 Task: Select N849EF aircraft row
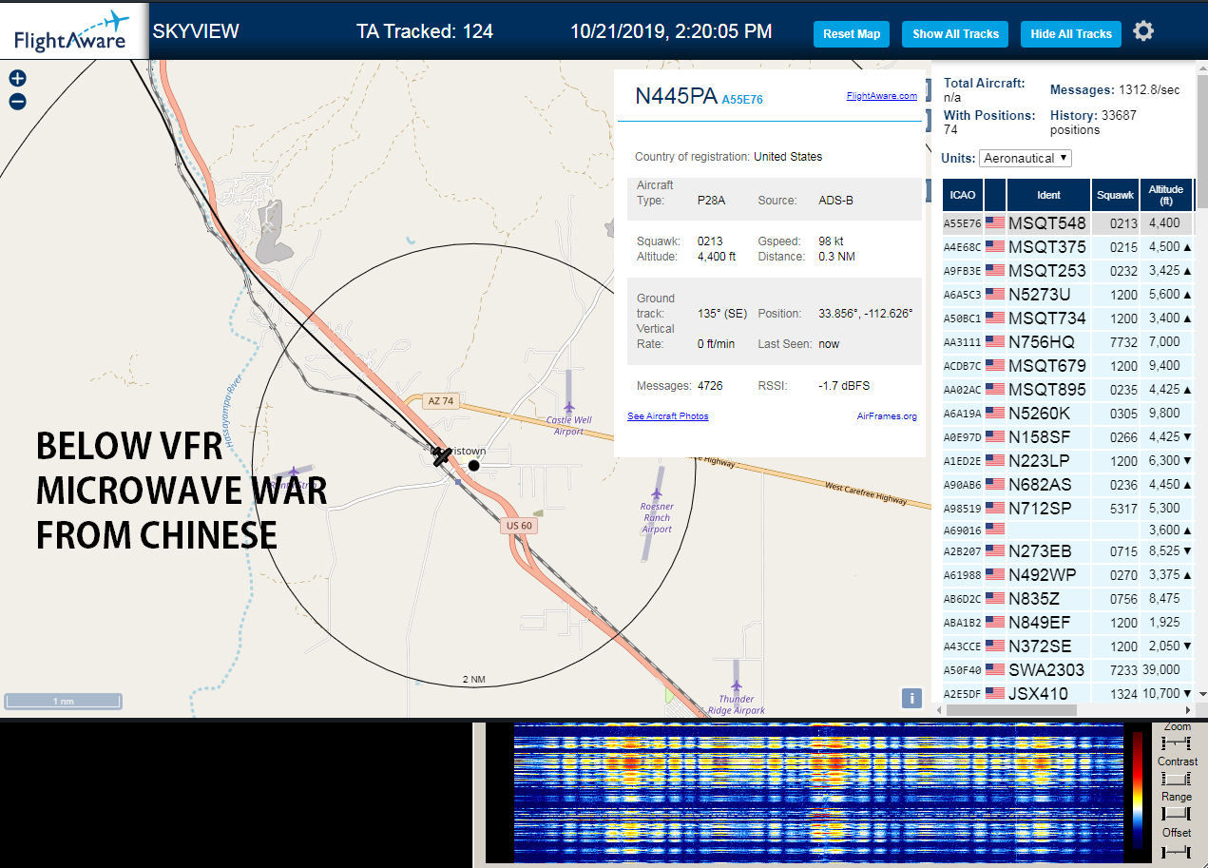click(x=1067, y=623)
